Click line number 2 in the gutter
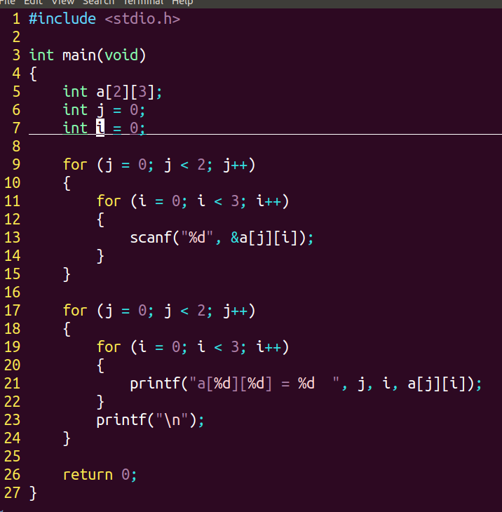 [x=16, y=37]
